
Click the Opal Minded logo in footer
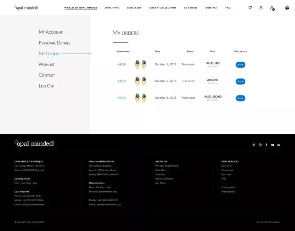[x=34, y=143]
